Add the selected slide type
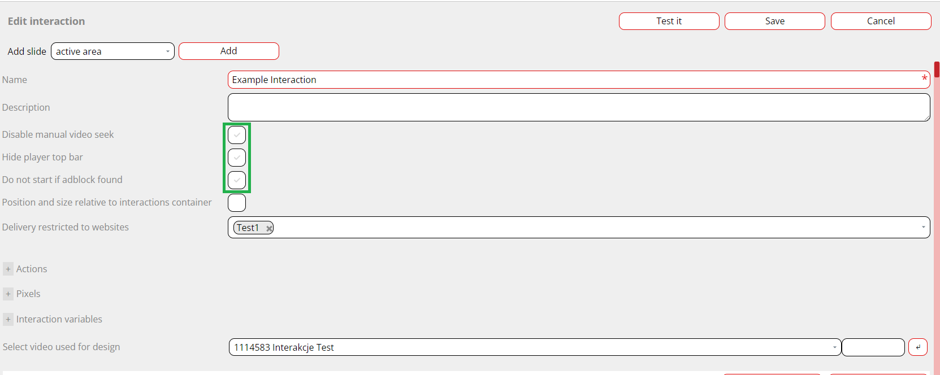The height and width of the screenshot is (375, 940). (x=228, y=51)
